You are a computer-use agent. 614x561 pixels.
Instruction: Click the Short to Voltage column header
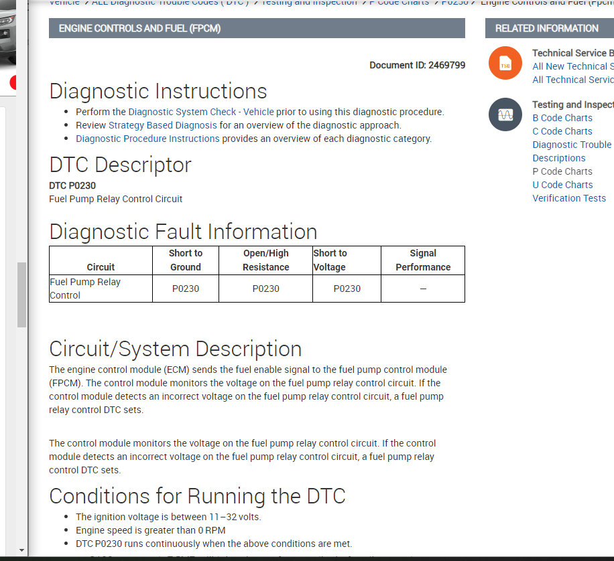[347, 260]
